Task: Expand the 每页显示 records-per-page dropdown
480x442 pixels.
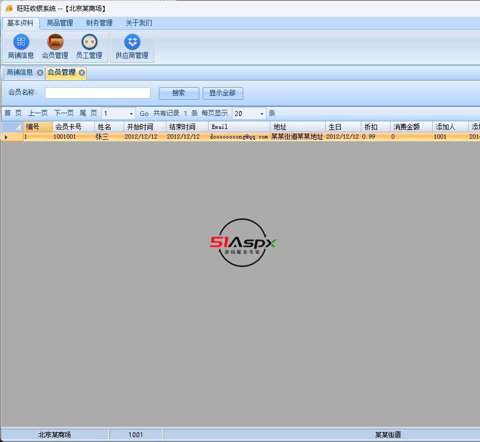Action: point(262,114)
